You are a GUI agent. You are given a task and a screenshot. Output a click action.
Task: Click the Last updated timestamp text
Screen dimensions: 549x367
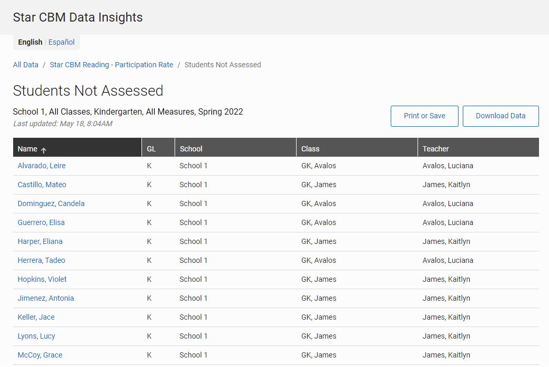63,124
